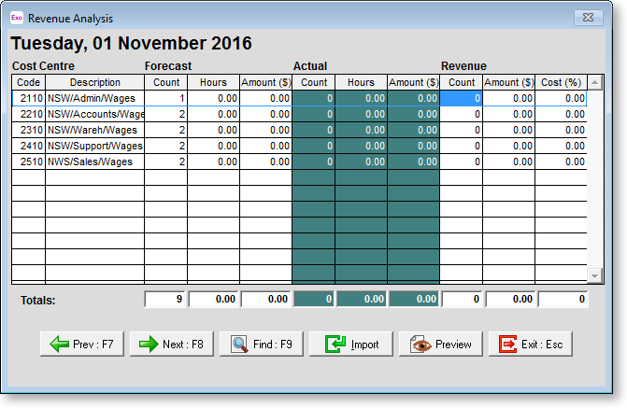Click the Actual Hours cell for code 2310
Image resolution: width=627 pixels, height=408 pixels.
[361, 130]
